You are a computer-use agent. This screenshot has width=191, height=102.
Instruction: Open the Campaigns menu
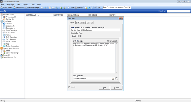(x=10, y=4)
